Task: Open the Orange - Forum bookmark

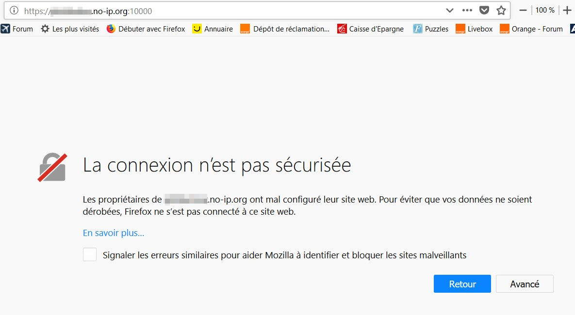Action: (531, 29)
